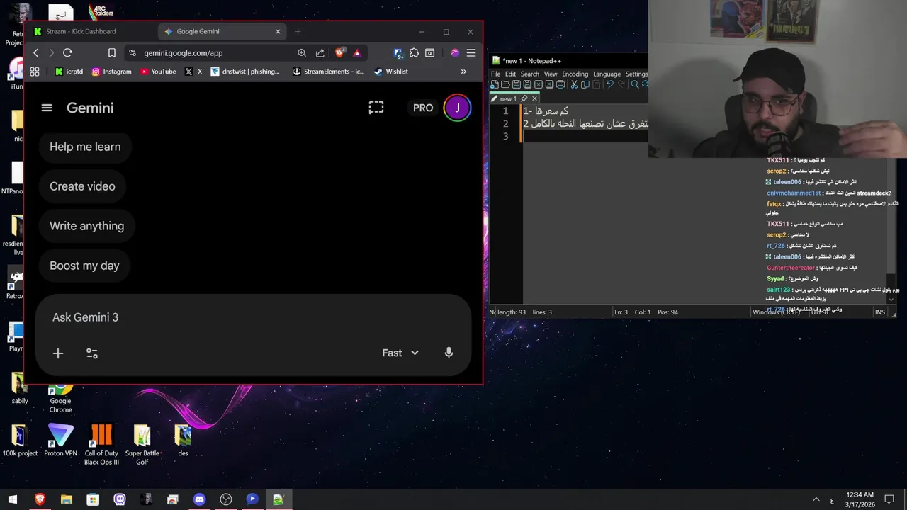907x510 pixels.
Task: Open site settings icon in address bar
Action: click(x=133, y=52)
